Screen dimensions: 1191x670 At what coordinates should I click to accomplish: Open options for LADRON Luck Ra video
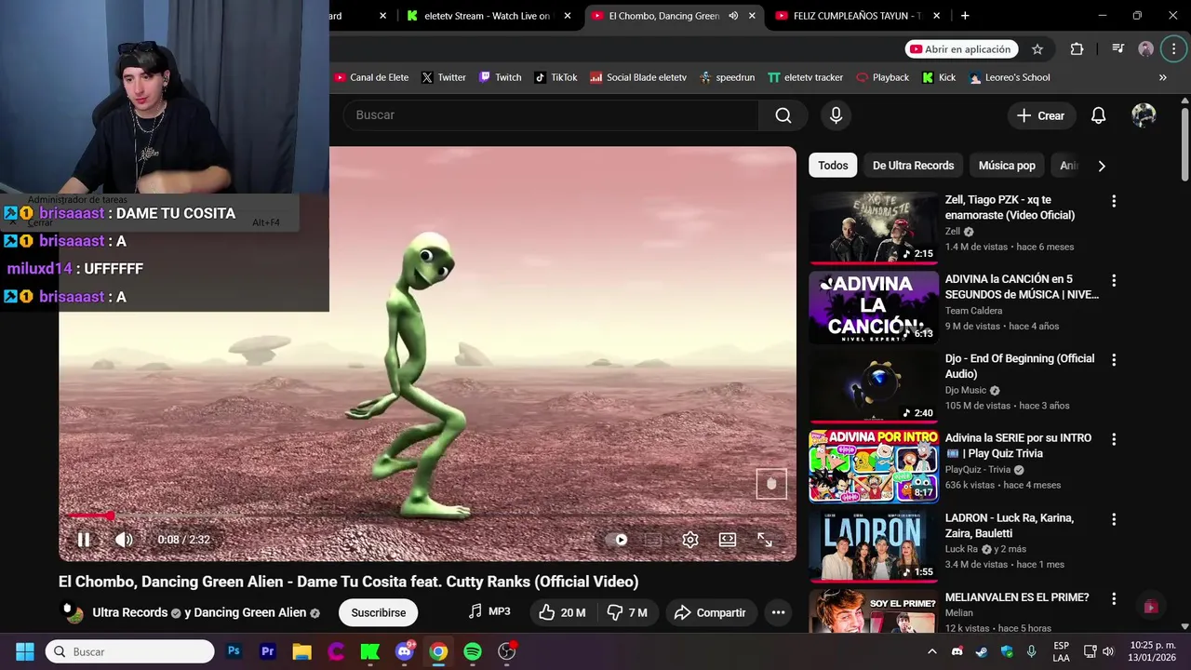pos(1114,519)
